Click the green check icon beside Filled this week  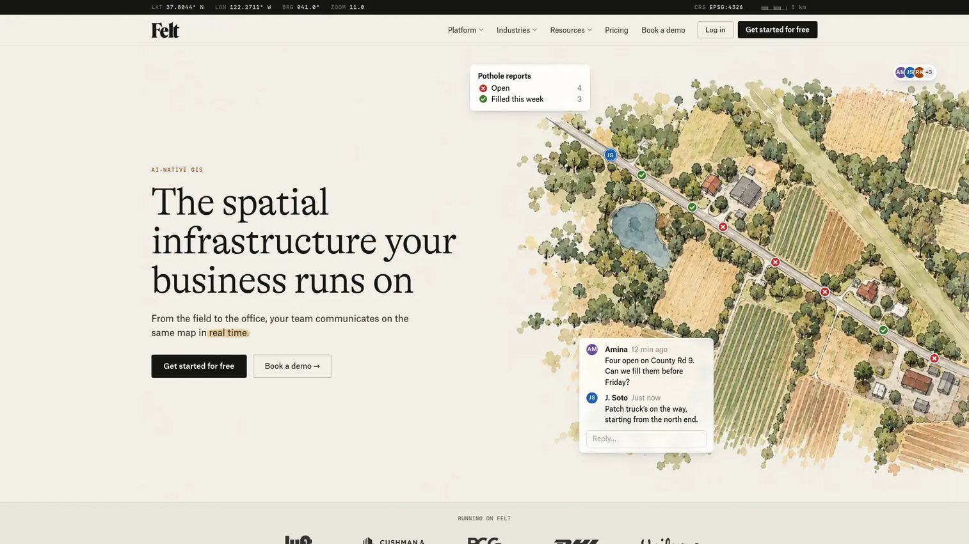[483, 99]
